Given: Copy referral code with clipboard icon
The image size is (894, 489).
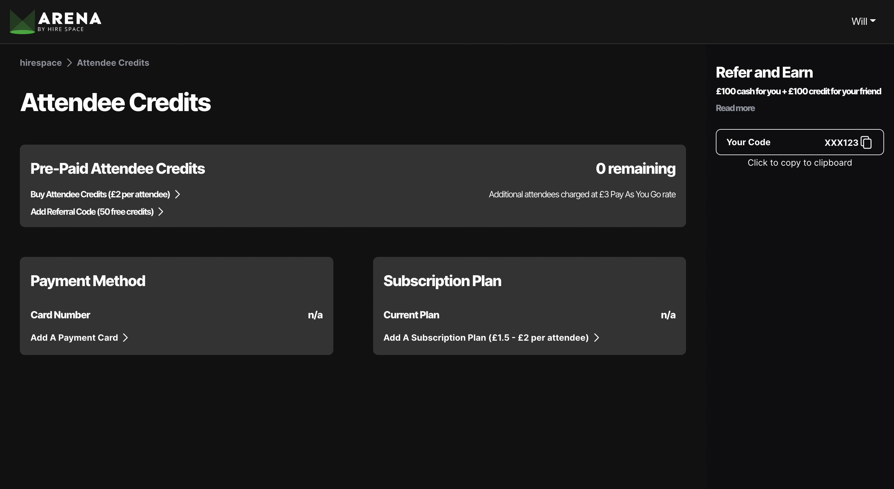Looking at the screenshot, I should [866, 142].
